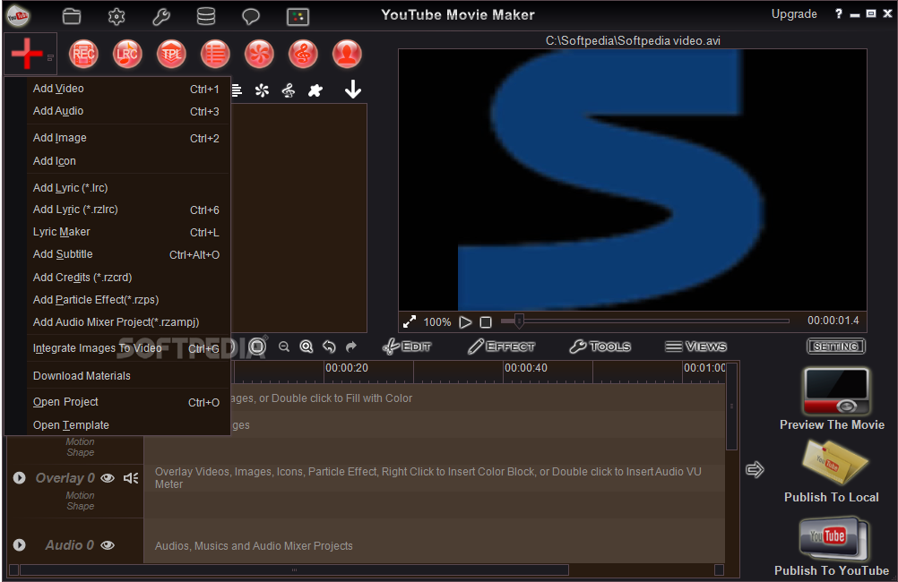This screenshot has width=898, height=582.
Task: Select Add Icon menu entry
Action: click(x=128, y=161)
